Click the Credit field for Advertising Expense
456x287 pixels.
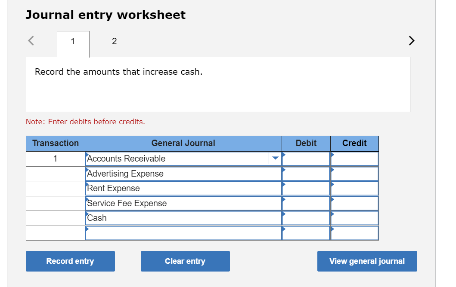[354, 174]
